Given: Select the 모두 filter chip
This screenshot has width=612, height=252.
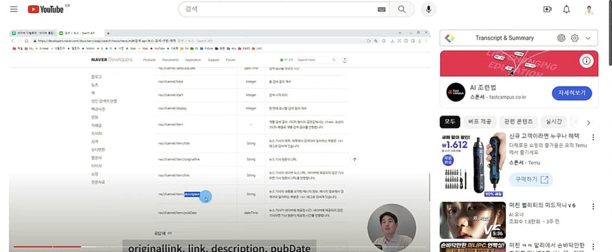Looking at the screenshot, I should tap(450, 122).
